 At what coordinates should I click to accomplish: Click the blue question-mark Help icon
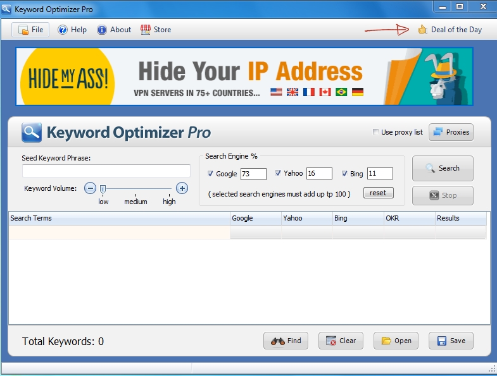(x=63, y=30)
